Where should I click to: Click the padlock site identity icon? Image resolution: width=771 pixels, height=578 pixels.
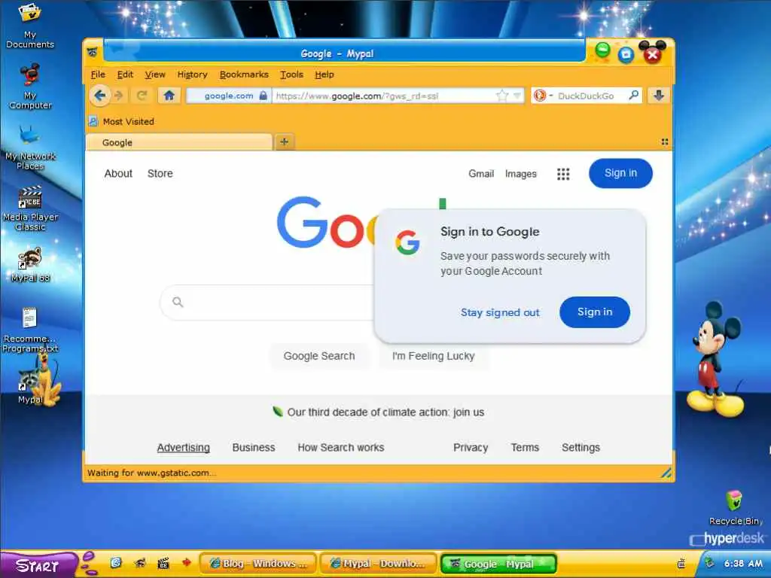pos(263,96)
